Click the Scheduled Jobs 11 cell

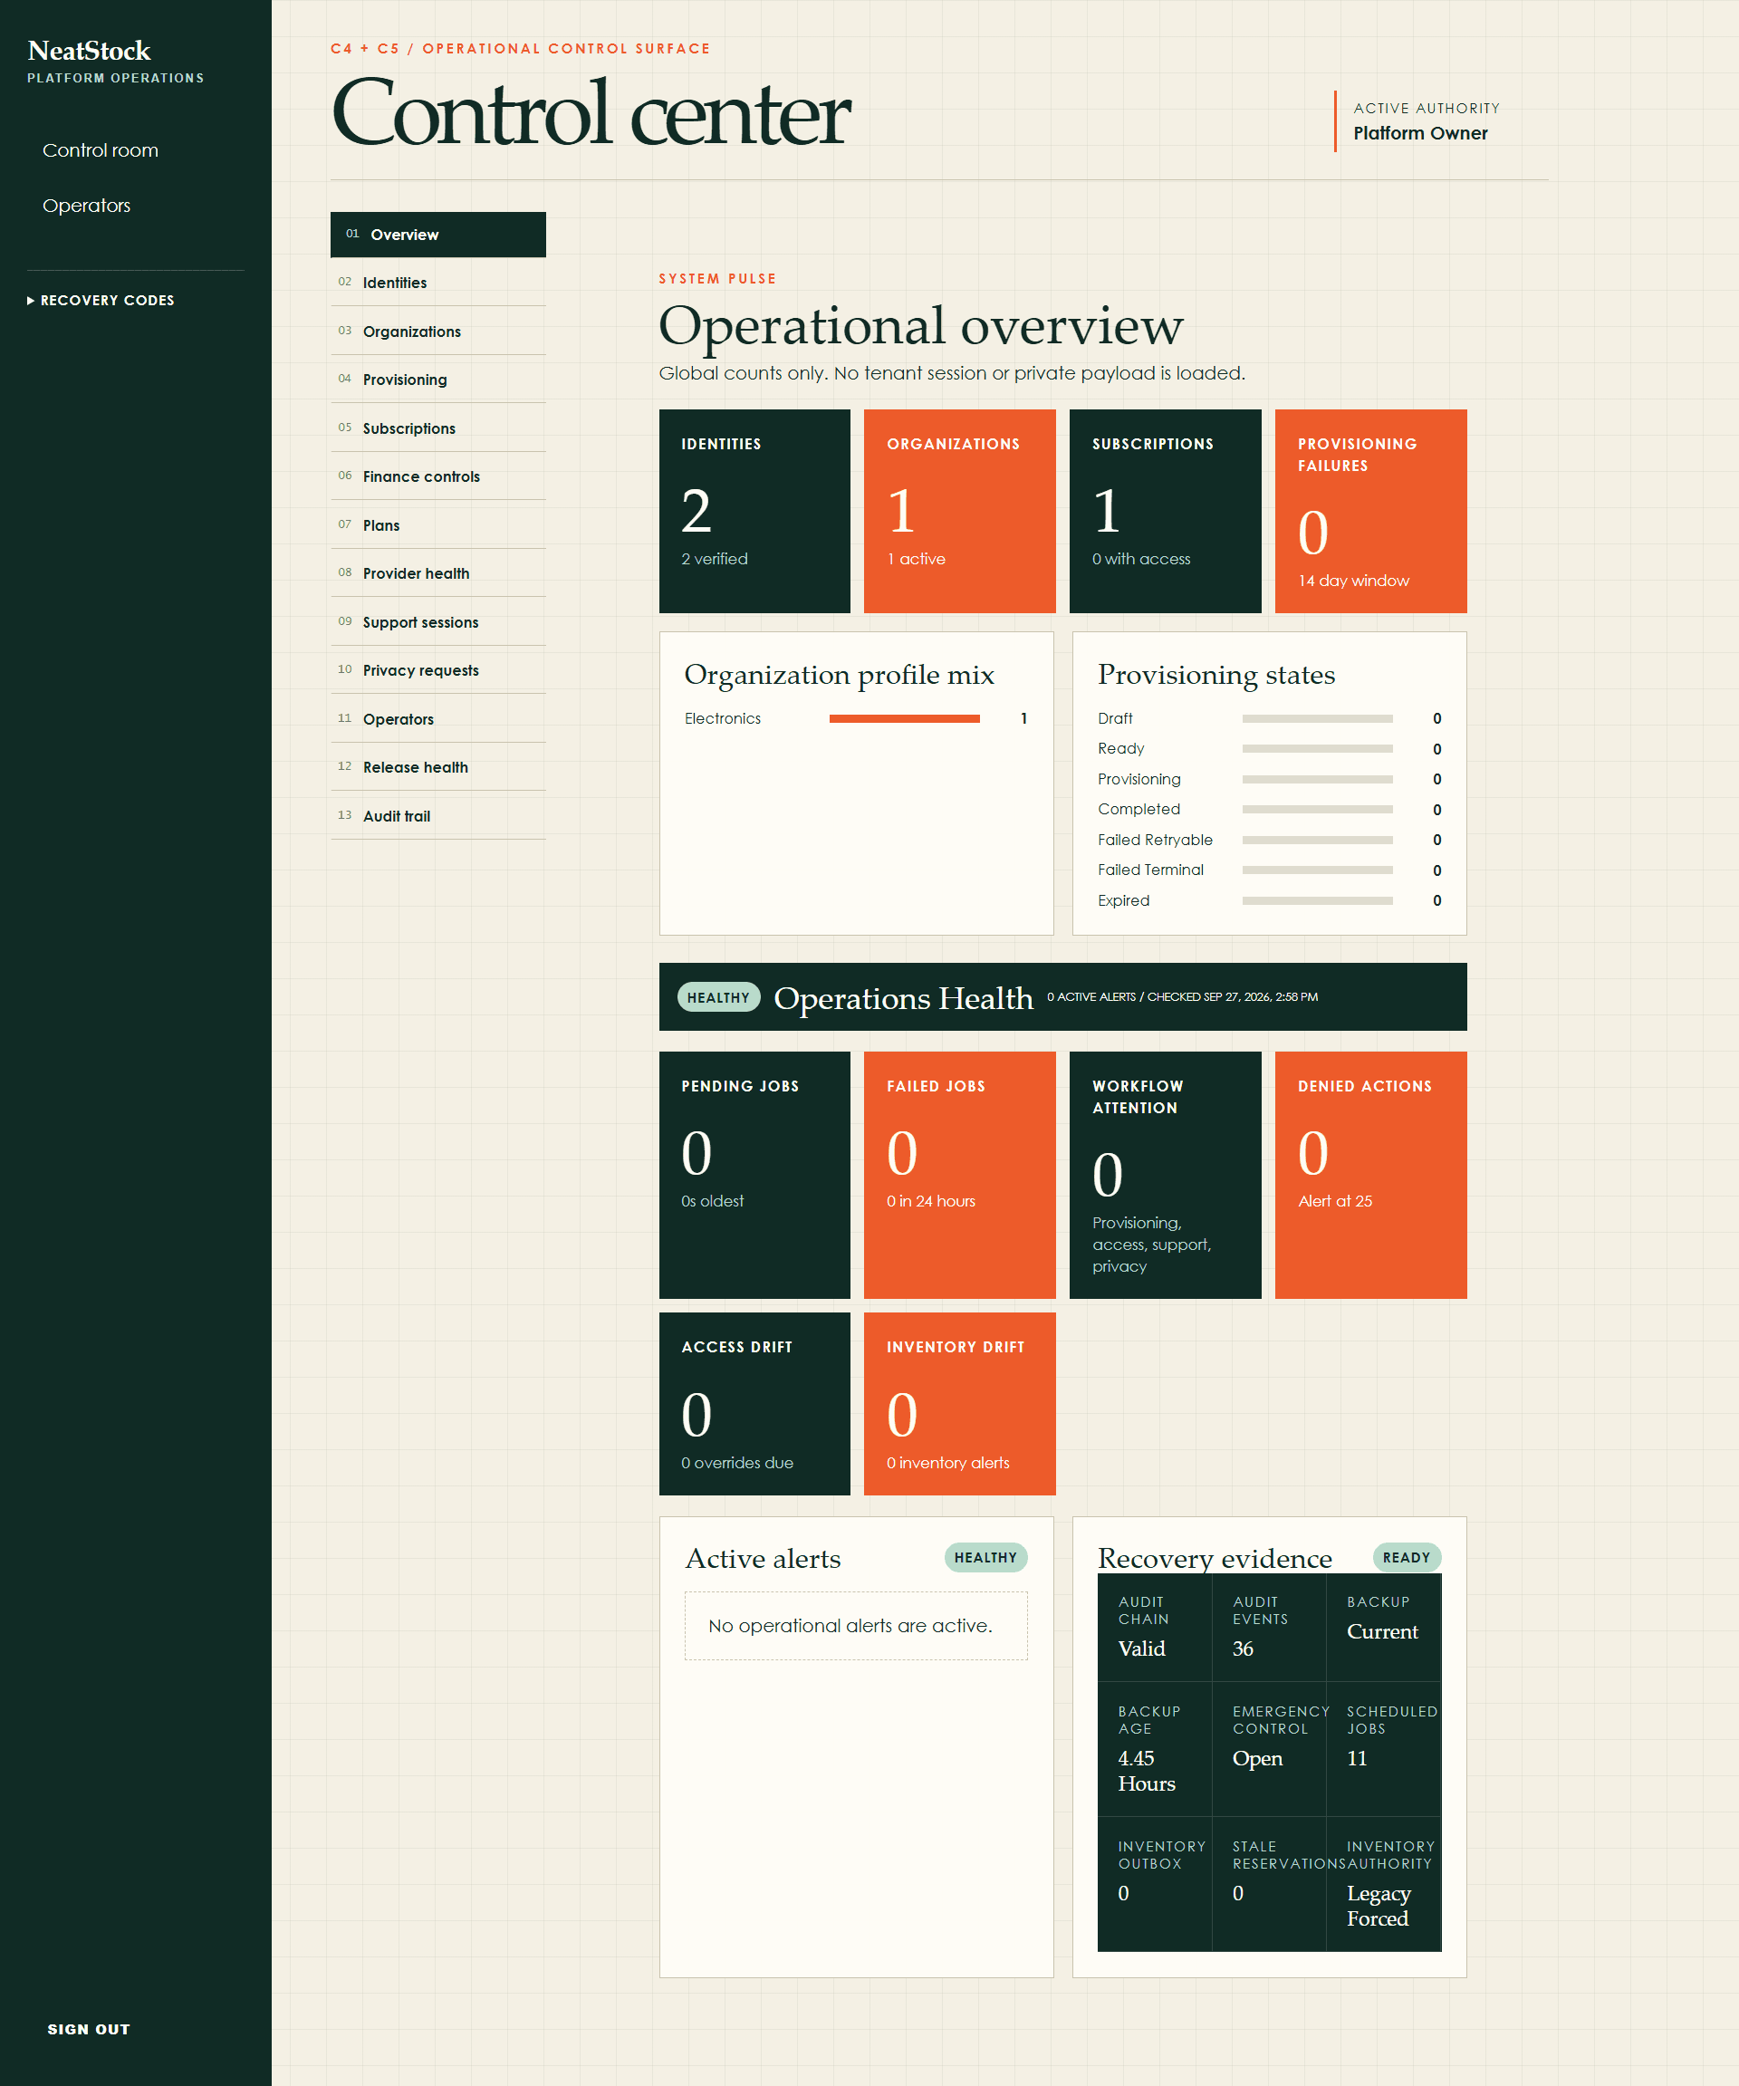click(x=1383, y=1749)
